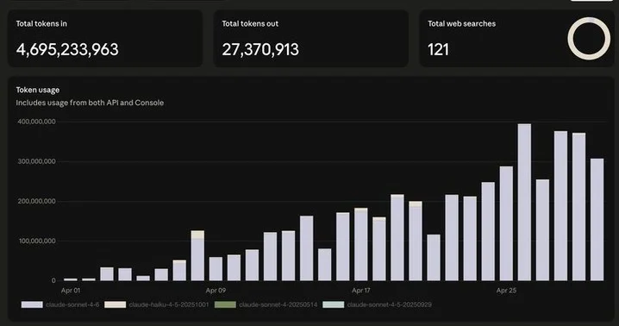Toggle the claude-sonnet-4-6 legend label
This screenshot has width=619, height=326.
tap(72, 304)
